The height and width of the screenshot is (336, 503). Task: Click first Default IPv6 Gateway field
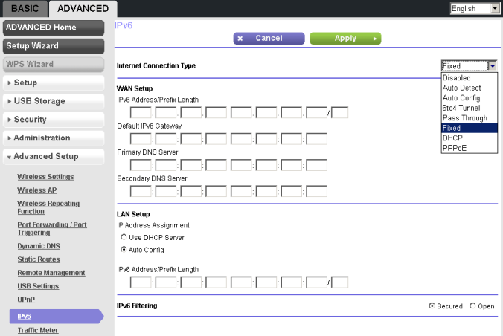[x=141, y=139]
